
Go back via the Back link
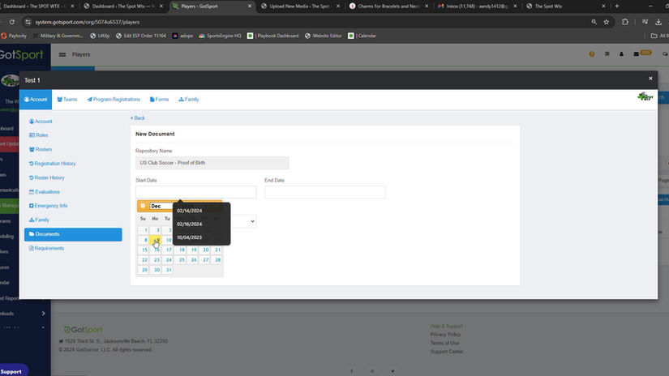pos(137,118)
